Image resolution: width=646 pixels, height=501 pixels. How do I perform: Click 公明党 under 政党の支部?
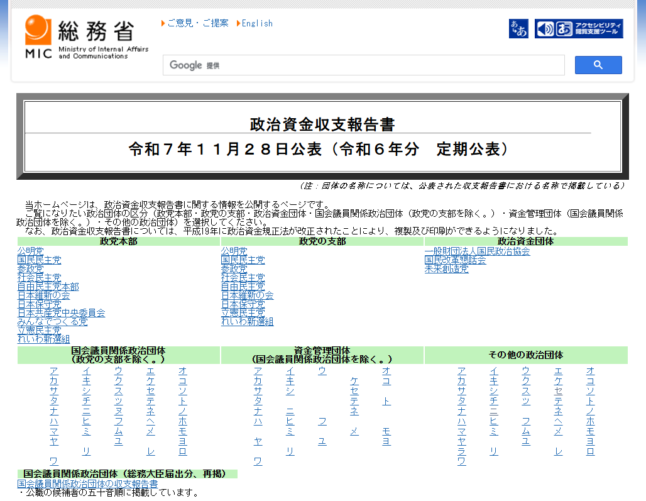pos(234,251)
